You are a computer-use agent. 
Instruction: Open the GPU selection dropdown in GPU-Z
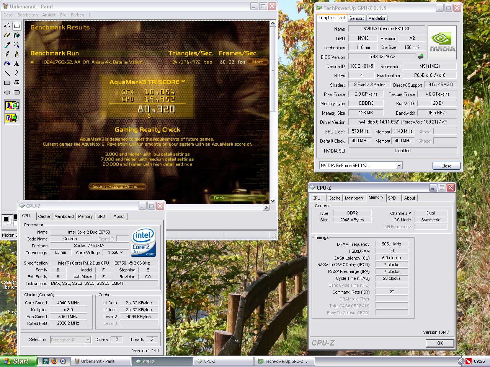(x=399, y=166)
